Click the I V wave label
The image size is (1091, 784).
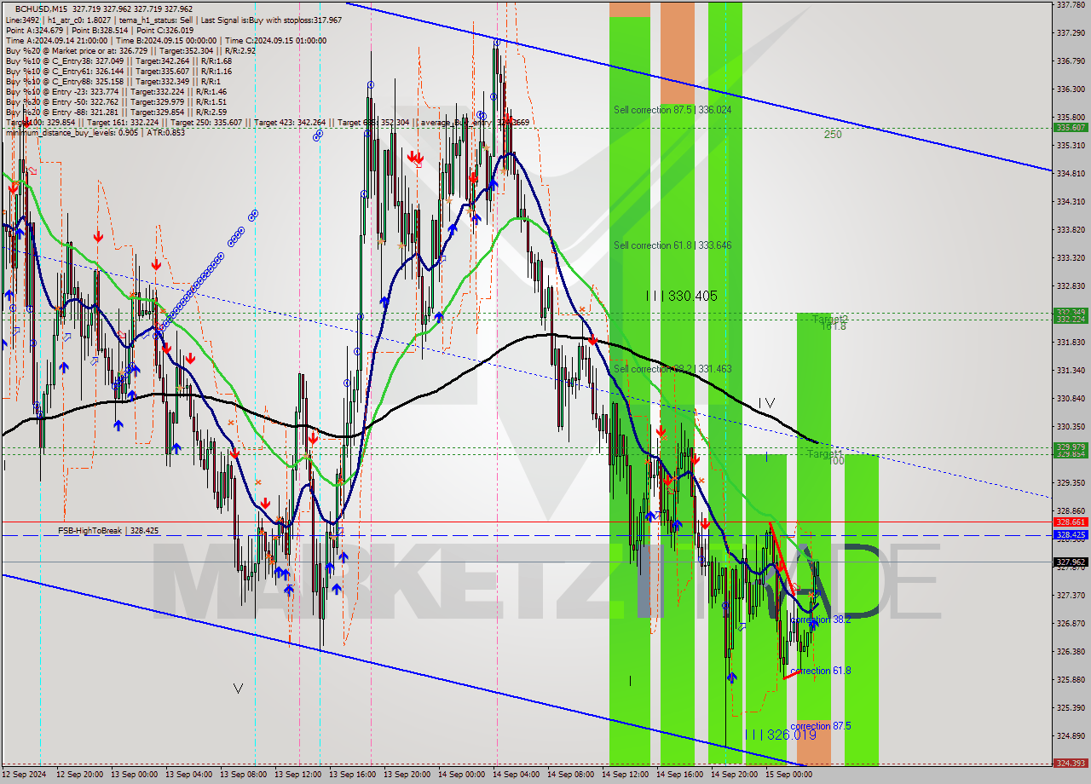pos(766,402)
